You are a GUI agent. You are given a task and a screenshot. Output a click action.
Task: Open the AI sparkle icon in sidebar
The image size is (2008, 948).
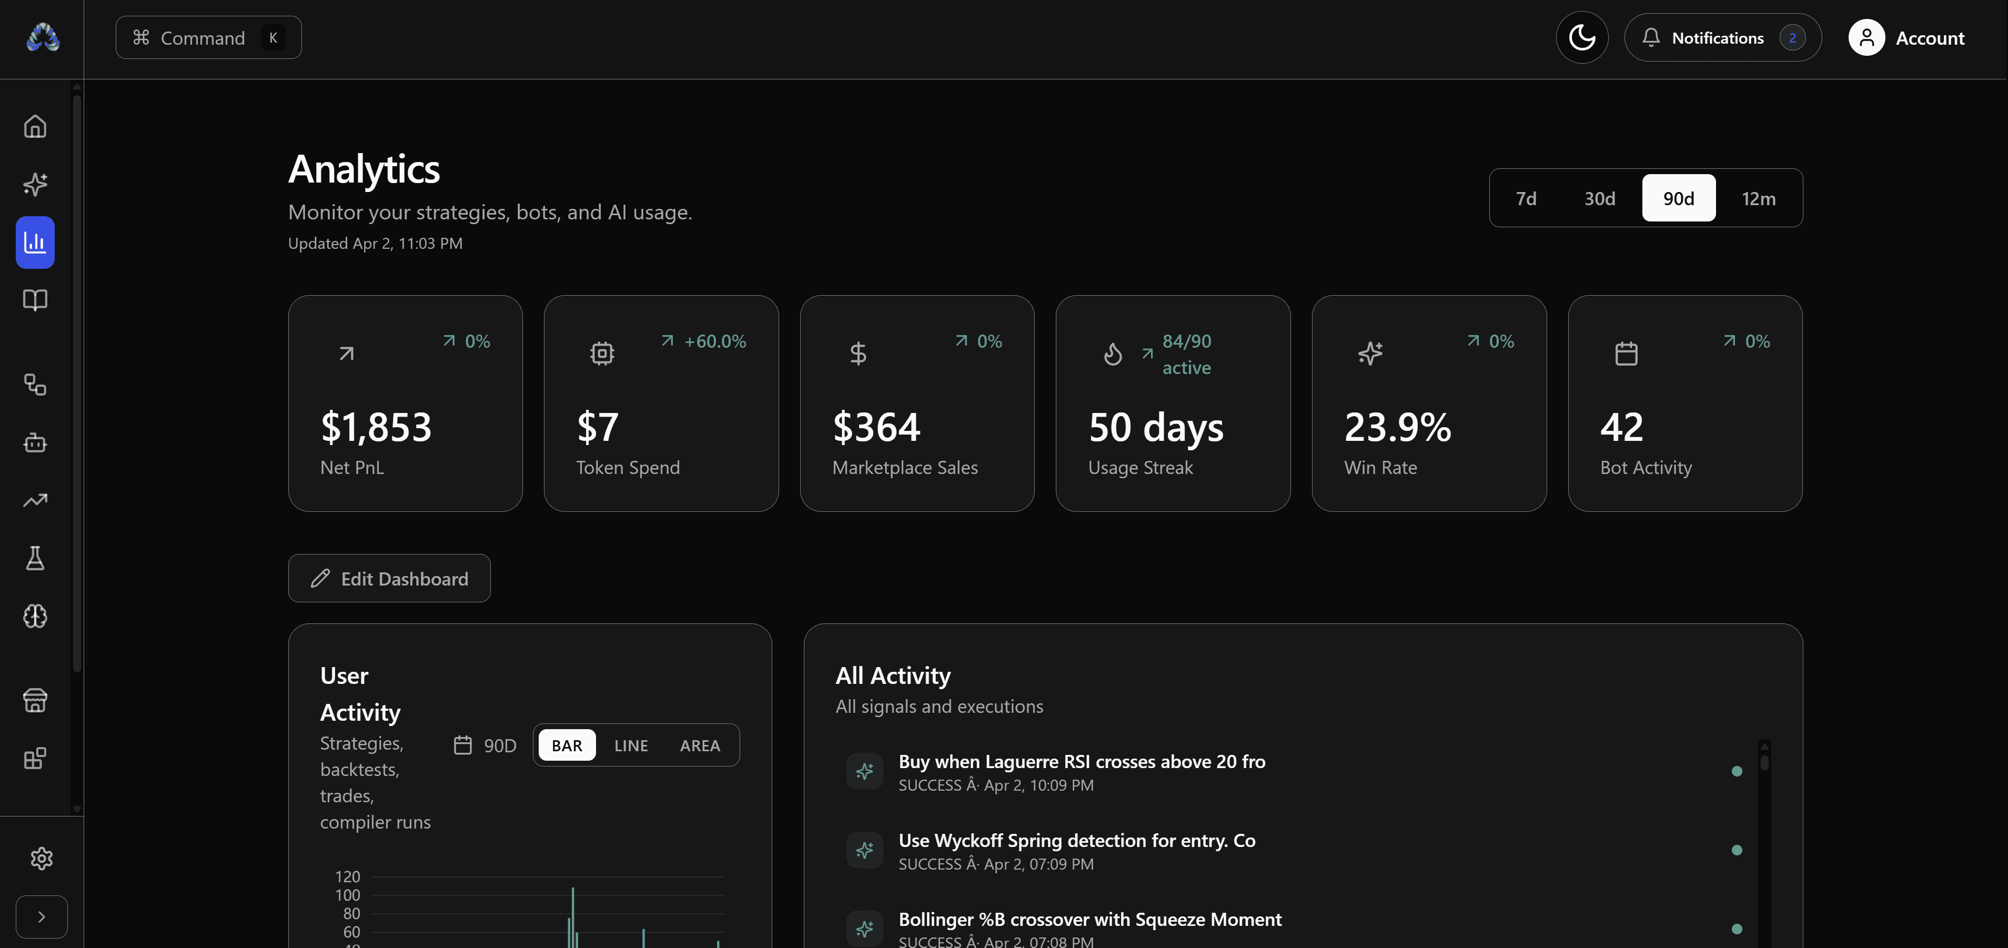coord(35,184)
